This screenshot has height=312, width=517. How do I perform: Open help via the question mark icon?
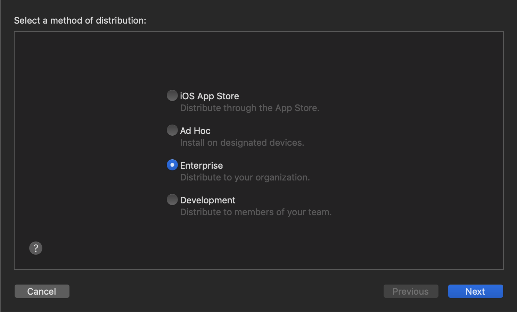point(36,248)
